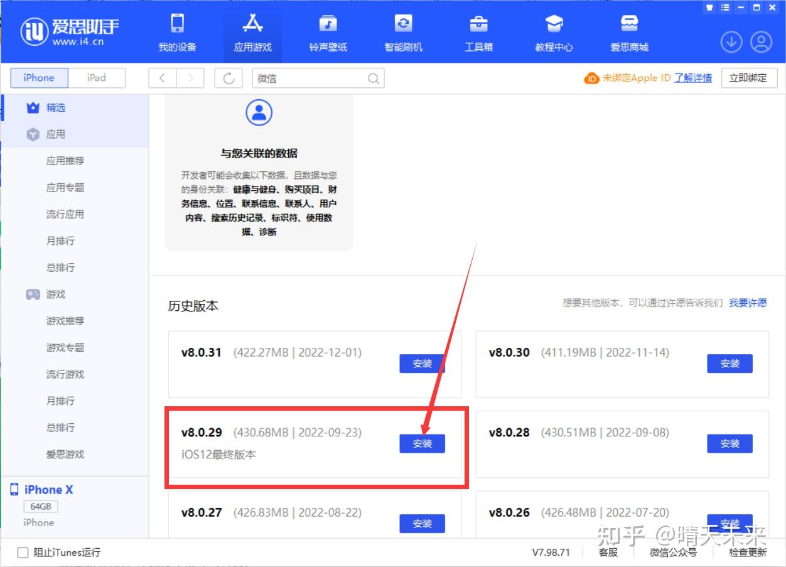Open the 爱思商城 section
The image size is (786, 567).
click(629, 33)
